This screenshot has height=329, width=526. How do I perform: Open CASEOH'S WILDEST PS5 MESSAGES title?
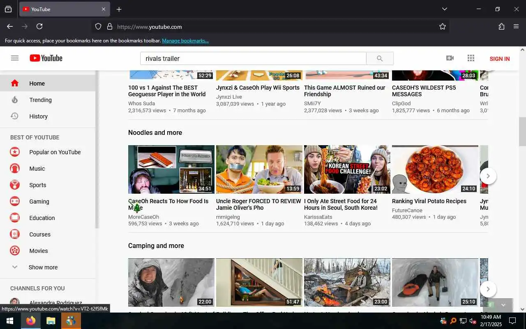click(424, 91)
